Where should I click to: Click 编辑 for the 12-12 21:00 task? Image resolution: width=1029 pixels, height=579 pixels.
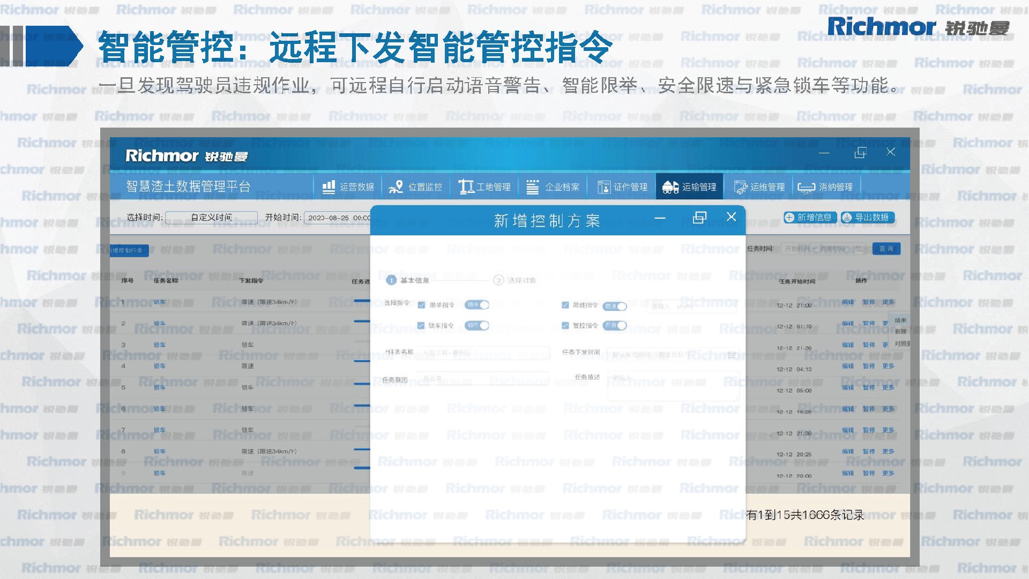(x=848, y=302)
